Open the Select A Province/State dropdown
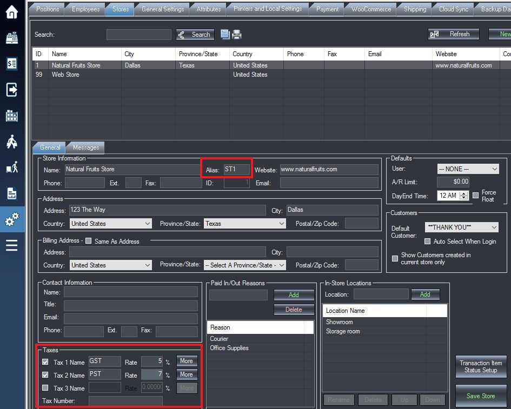 pyautogui.click(x=245, y=265)
